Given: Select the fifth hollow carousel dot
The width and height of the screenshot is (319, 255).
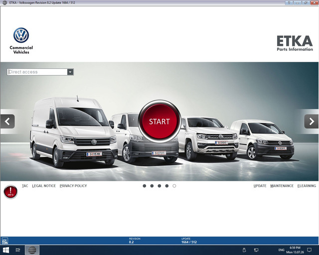Looking at the screenshot, I should 174,186.
